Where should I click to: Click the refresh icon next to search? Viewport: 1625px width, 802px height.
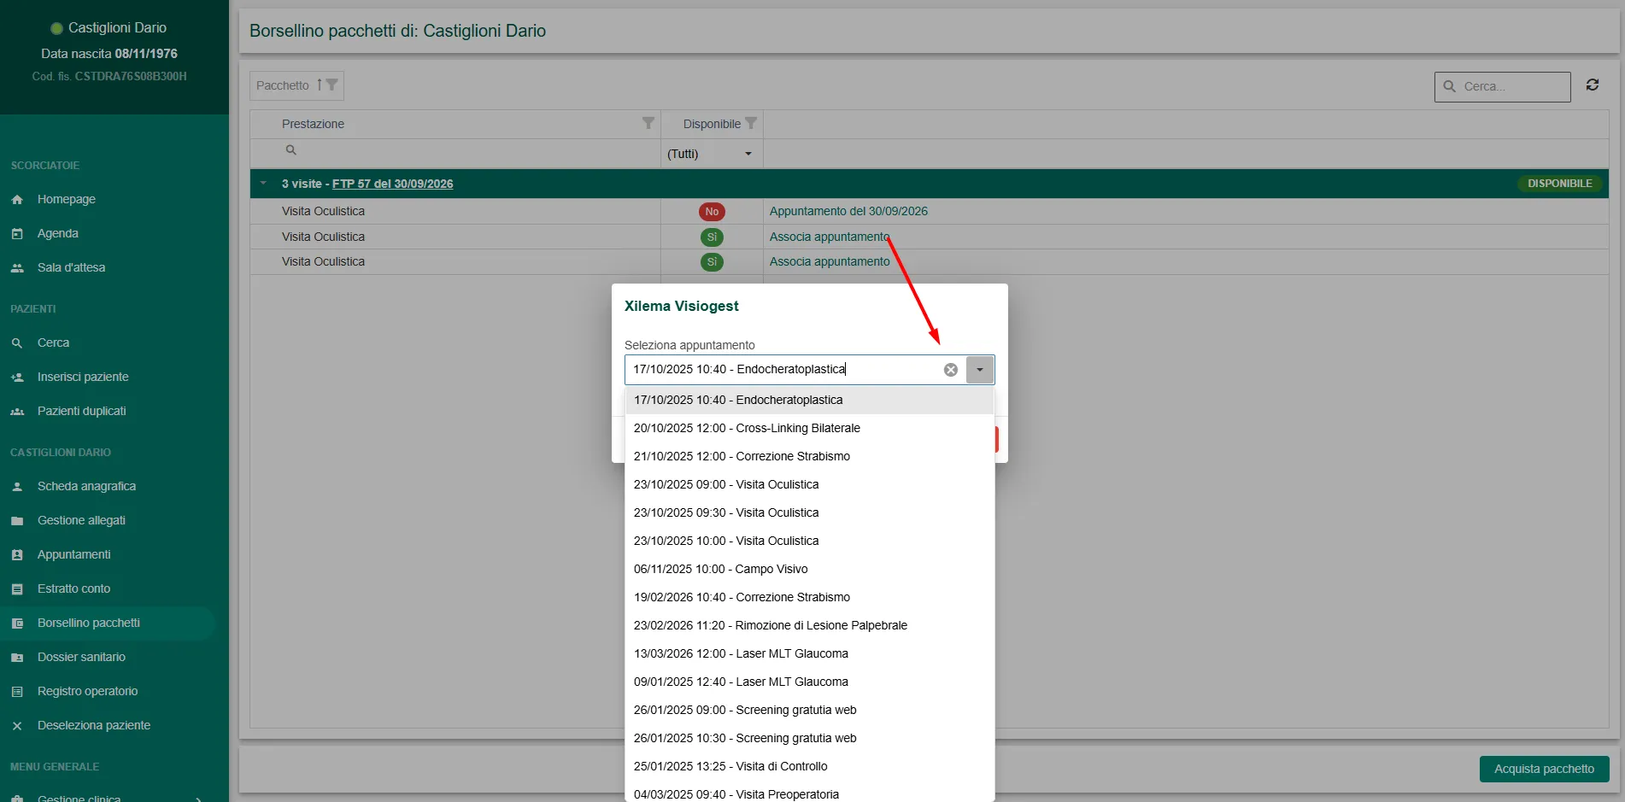tap(1593, 85)
